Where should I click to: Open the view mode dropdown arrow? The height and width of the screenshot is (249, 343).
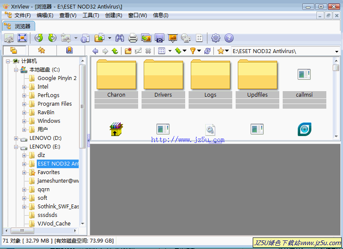pos(170,51)
